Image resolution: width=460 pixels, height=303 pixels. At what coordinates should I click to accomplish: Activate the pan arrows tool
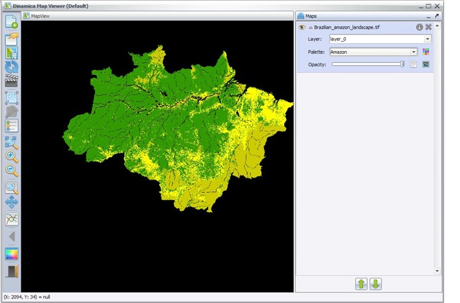pos(11,202)
